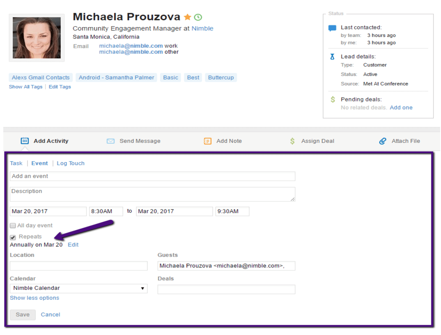Click the Cancel link
This screenshot has width=441, height=335.
point(51,314)
